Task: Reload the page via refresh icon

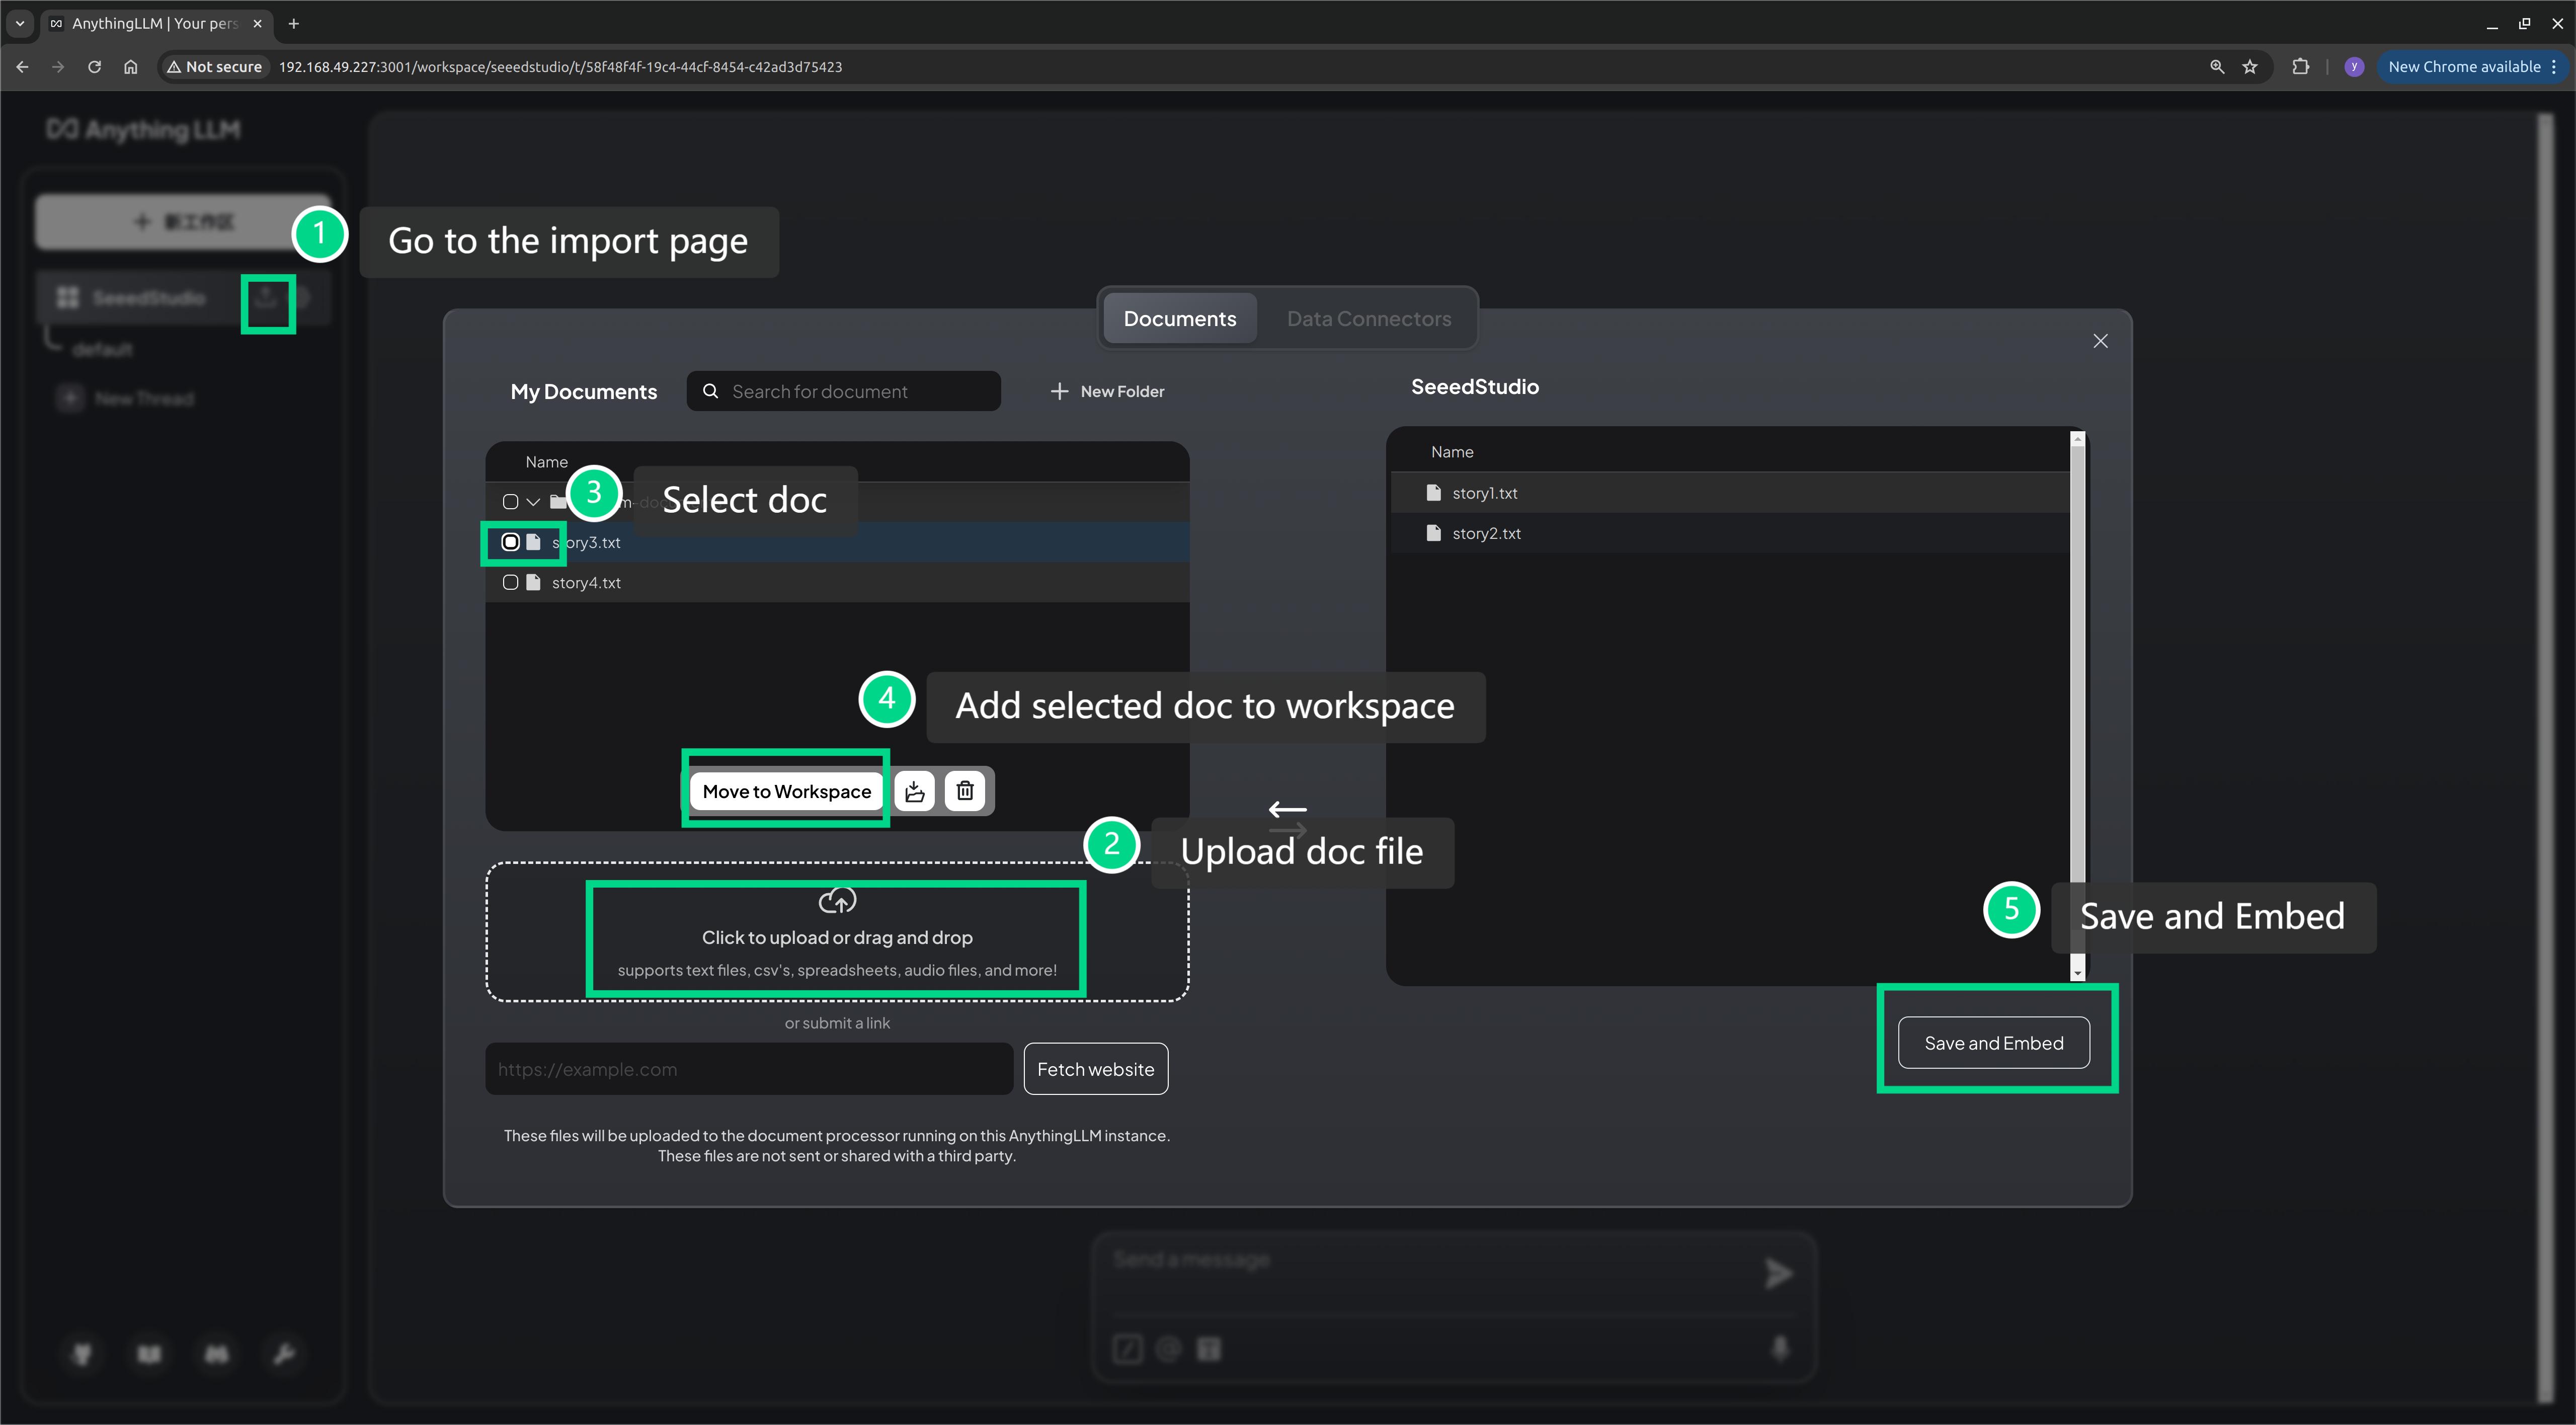Action: coord(94,67)
